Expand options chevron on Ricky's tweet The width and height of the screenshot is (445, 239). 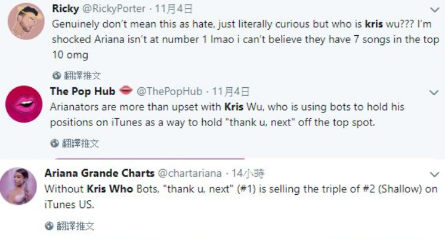click(434, 10)
